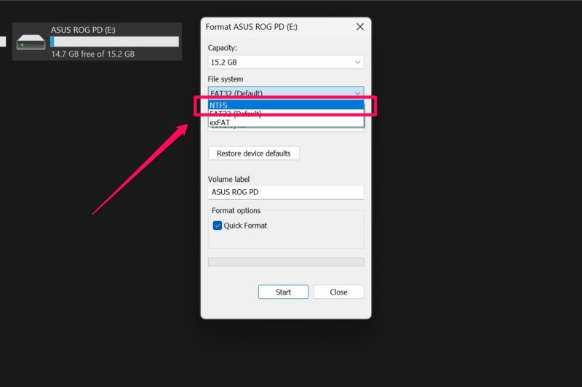Image resolution: width=582 pixels, height=387 pixels.
Task: Collapse the File system dropdown arrow
Action: 357,93
